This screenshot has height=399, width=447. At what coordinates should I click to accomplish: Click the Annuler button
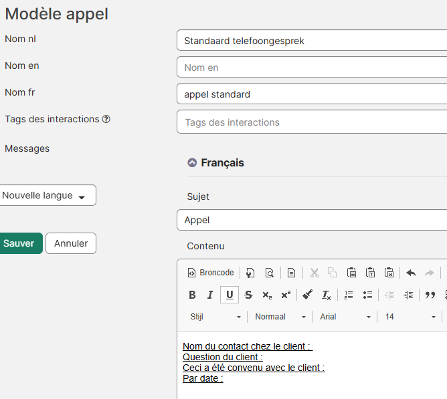[x=71, y=243]
